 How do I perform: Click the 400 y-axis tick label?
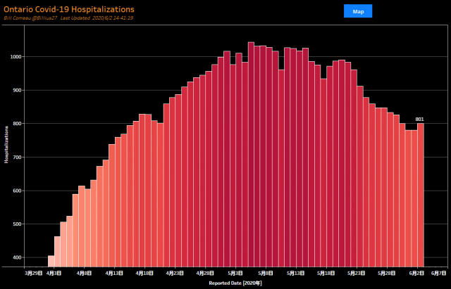(x=18, y=258)
